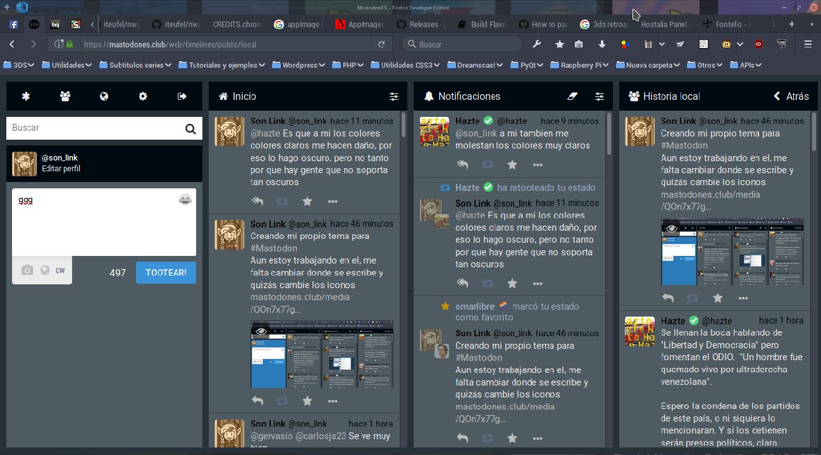Boost hazte's post 'a mi tambien me molestan'

click(488, 164)
